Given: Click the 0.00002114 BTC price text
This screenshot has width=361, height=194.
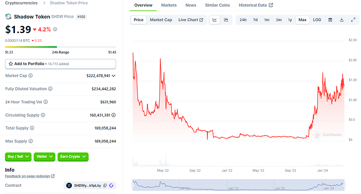Looking at the screenshot, I should tap(18, 41).
